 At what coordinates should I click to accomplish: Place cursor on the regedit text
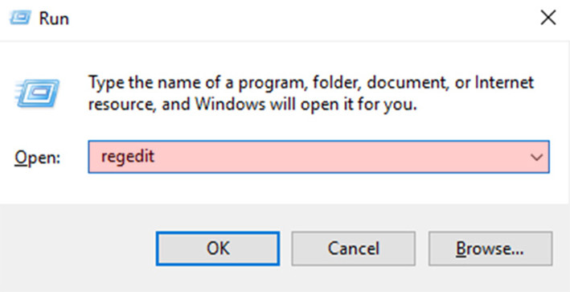[128, 157]
